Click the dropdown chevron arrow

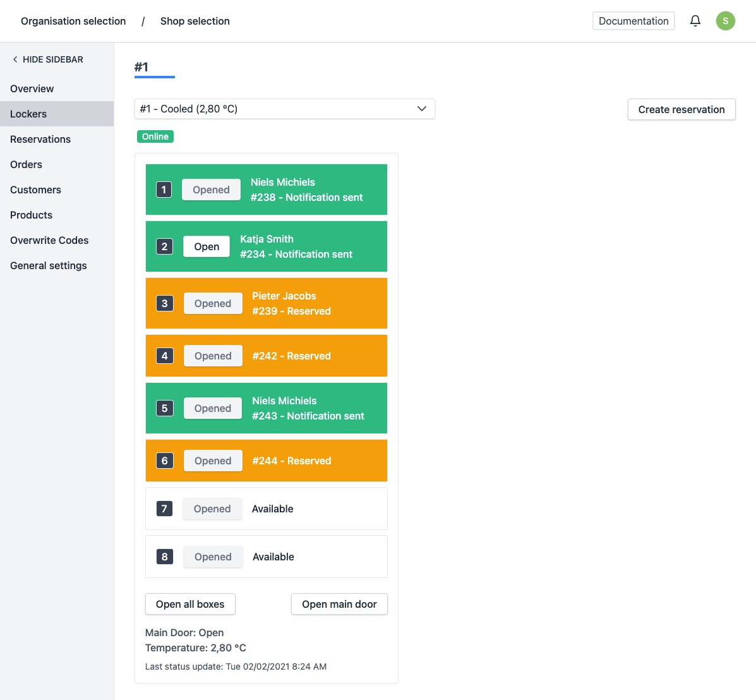(422, 109)
